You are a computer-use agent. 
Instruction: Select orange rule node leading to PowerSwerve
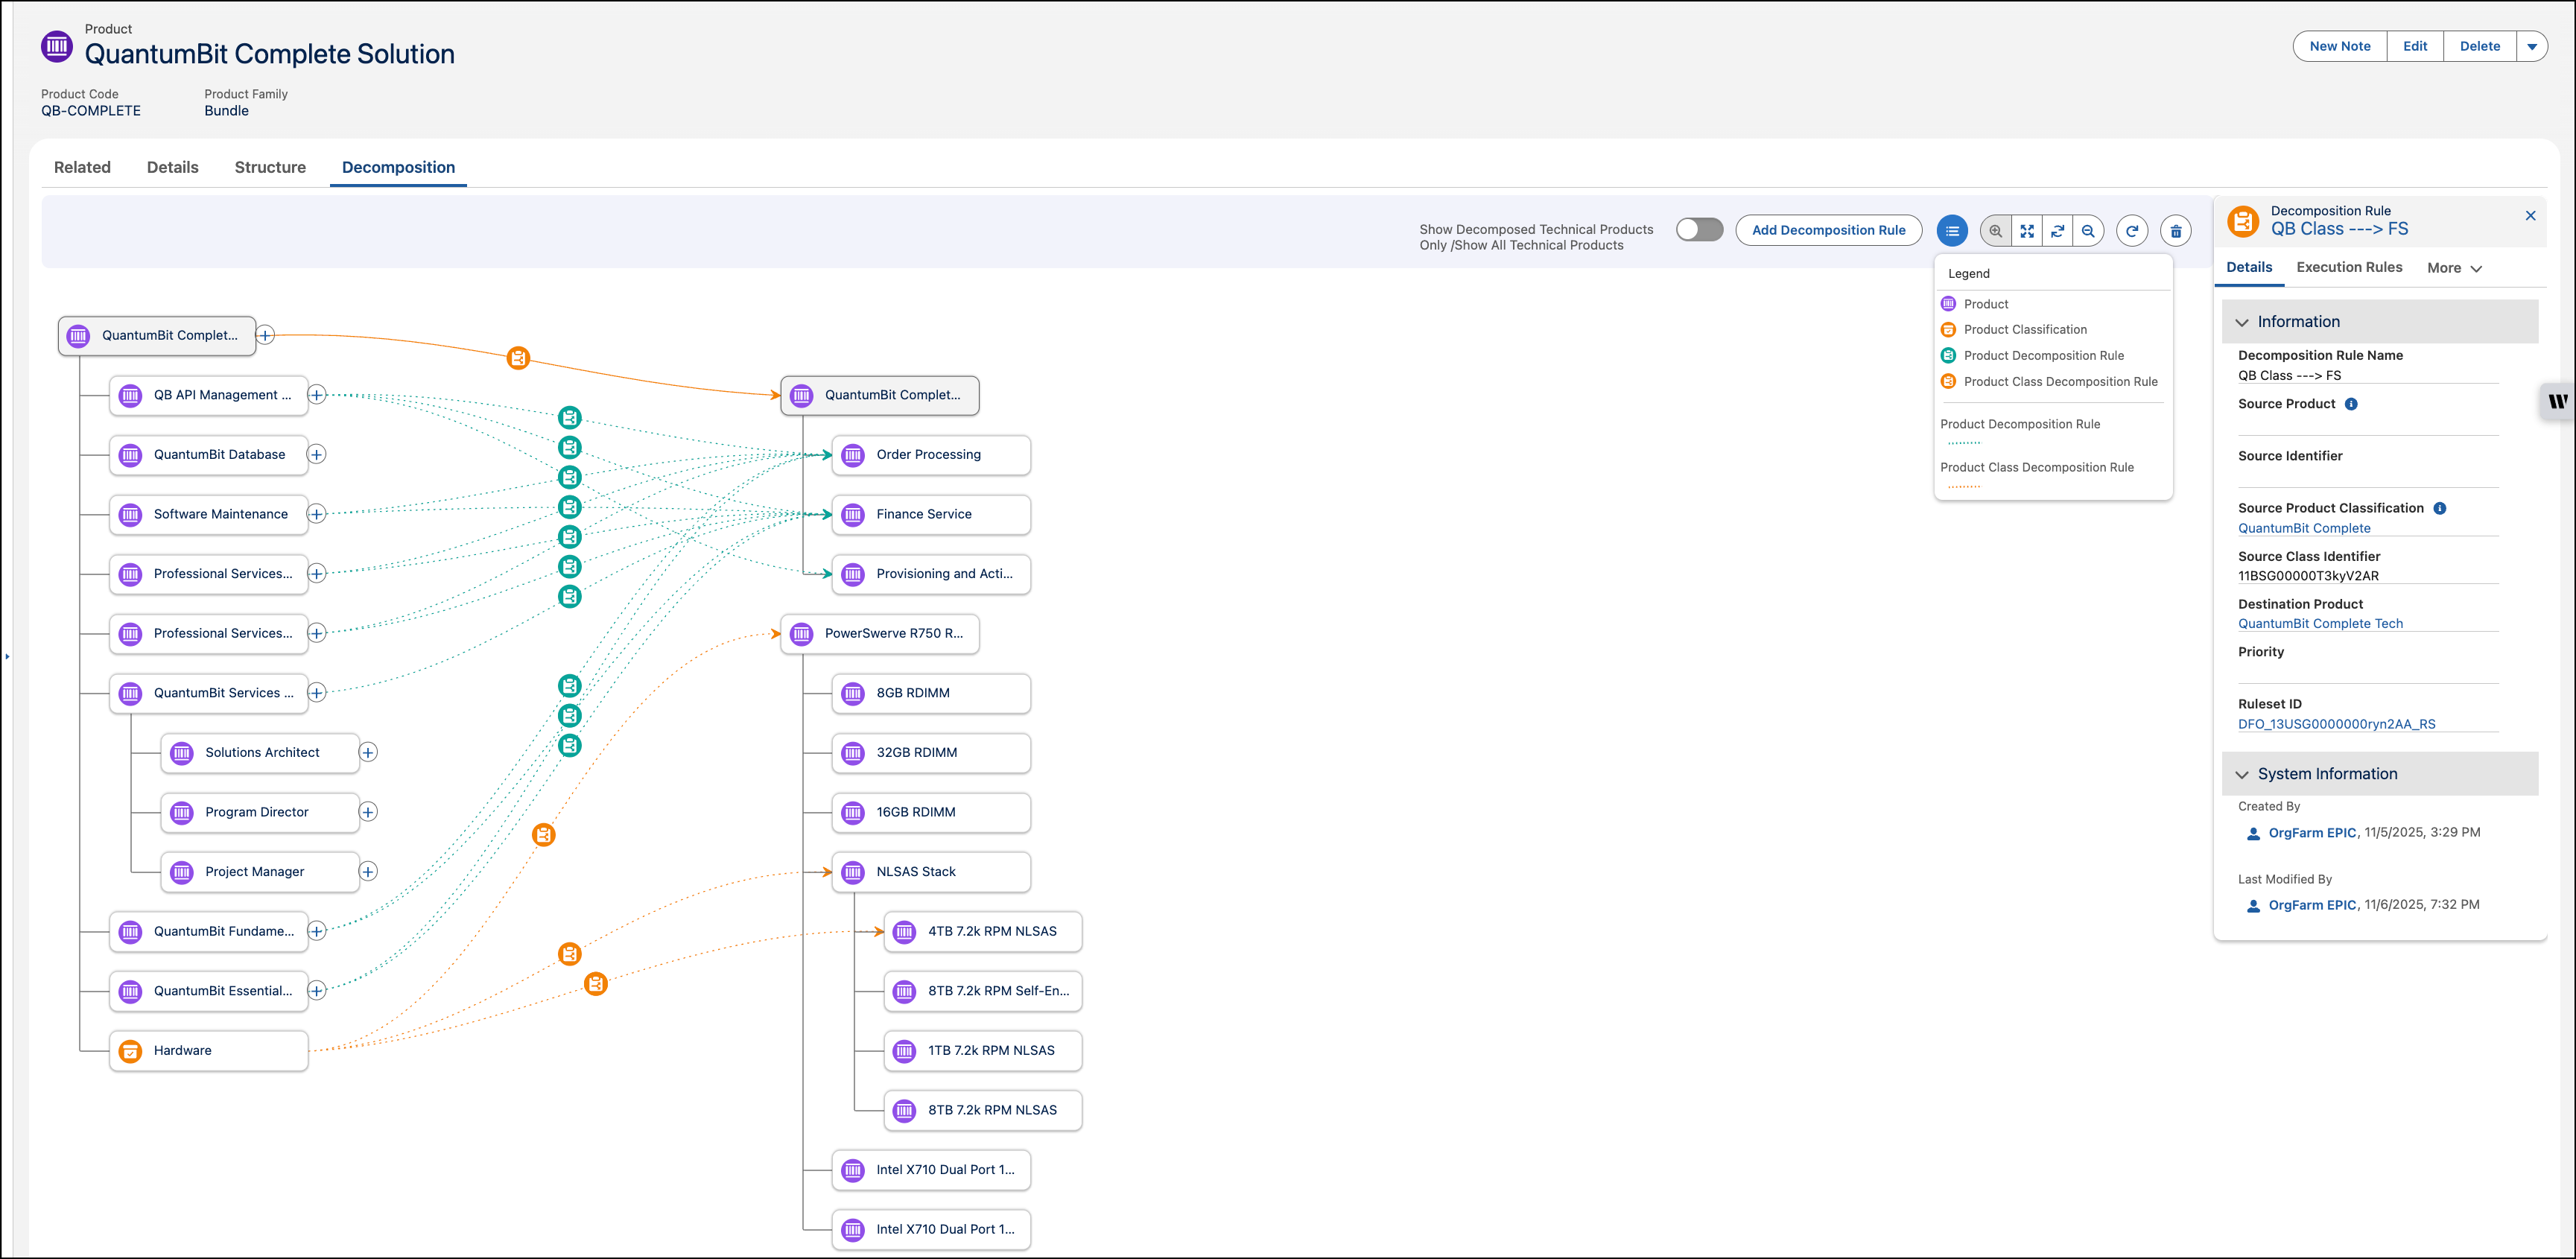543,835
